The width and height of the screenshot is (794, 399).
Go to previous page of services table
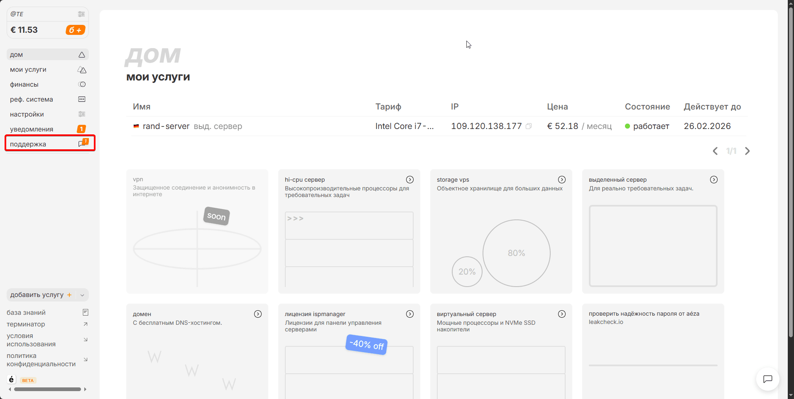tap(715, 151)
